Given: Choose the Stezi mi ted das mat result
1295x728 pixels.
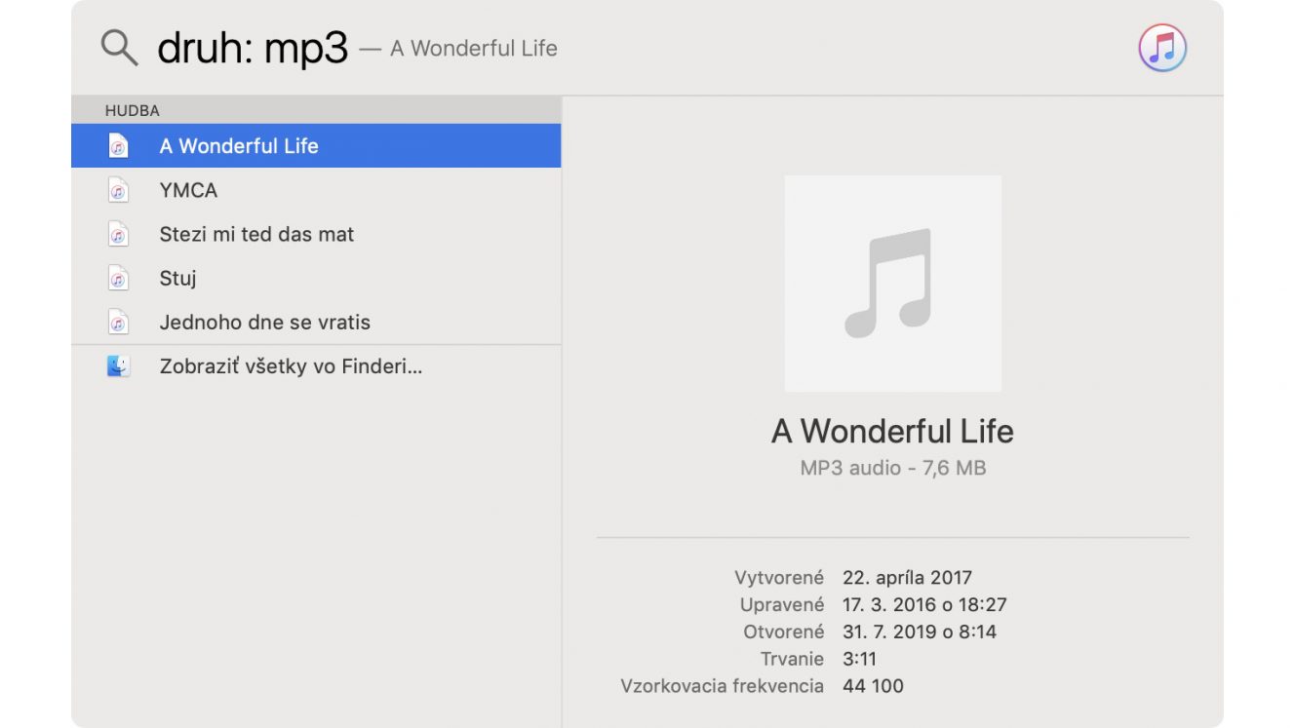Looking at the screenshot, I should [x=316, y=234].
